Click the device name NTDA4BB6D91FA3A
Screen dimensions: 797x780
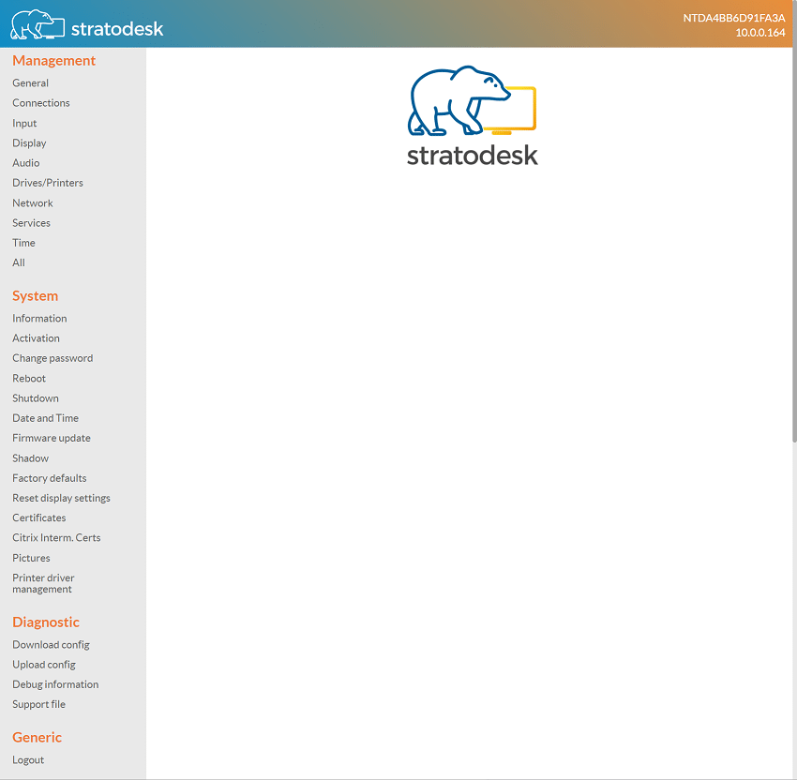point(734,18)
